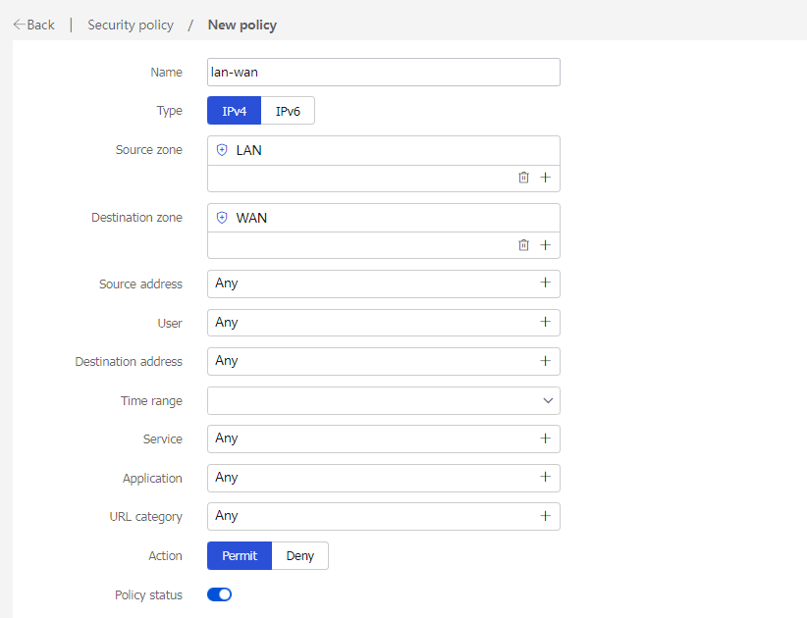Viewport: 807px width, 618px height.
Task: Add a source zone with plus icon
Action: (545, 178)
